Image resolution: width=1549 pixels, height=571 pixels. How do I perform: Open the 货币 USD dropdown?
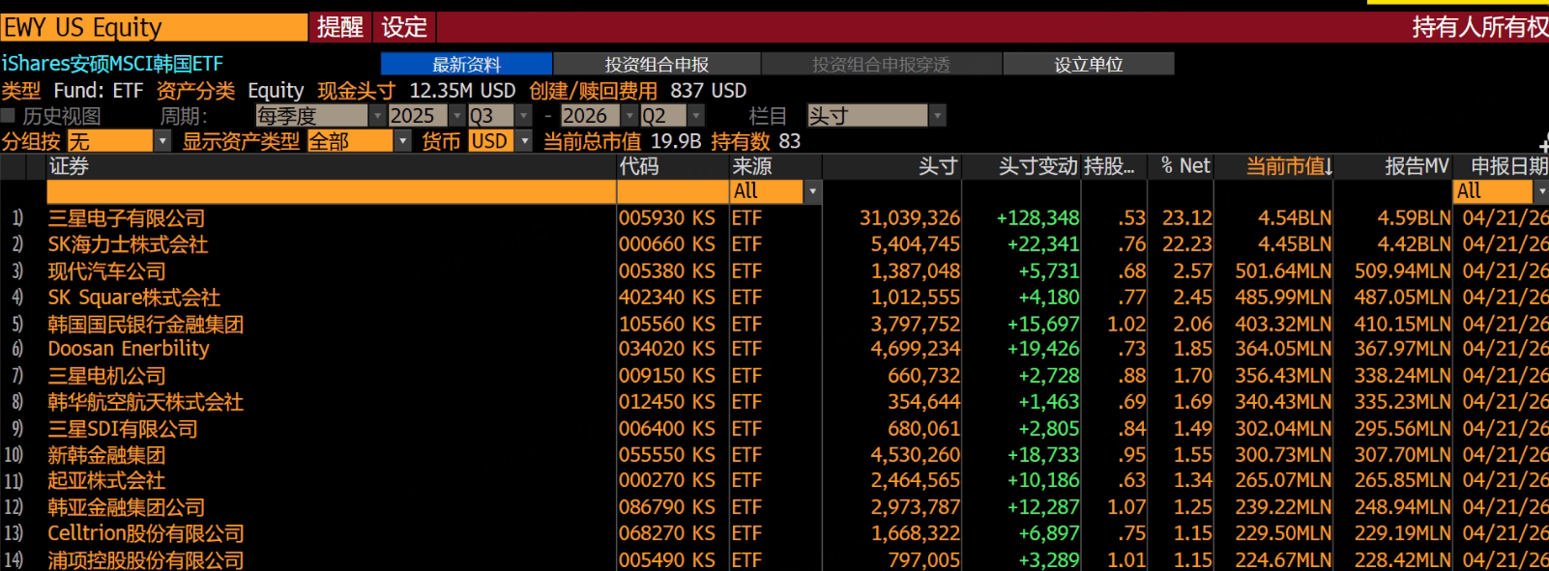(500, 141)
